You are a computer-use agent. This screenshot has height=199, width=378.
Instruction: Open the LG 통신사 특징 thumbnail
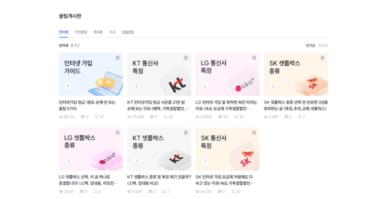(227, 74)
